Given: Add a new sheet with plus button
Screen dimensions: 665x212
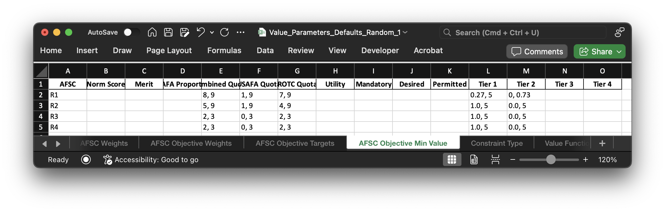Looking at the screenshot, I should [602, 143].
